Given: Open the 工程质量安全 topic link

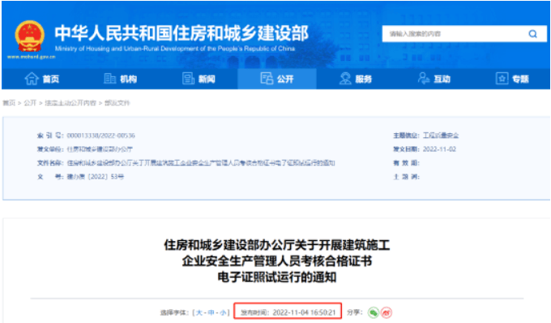Looking at the screenshot, I should [441, 136].
